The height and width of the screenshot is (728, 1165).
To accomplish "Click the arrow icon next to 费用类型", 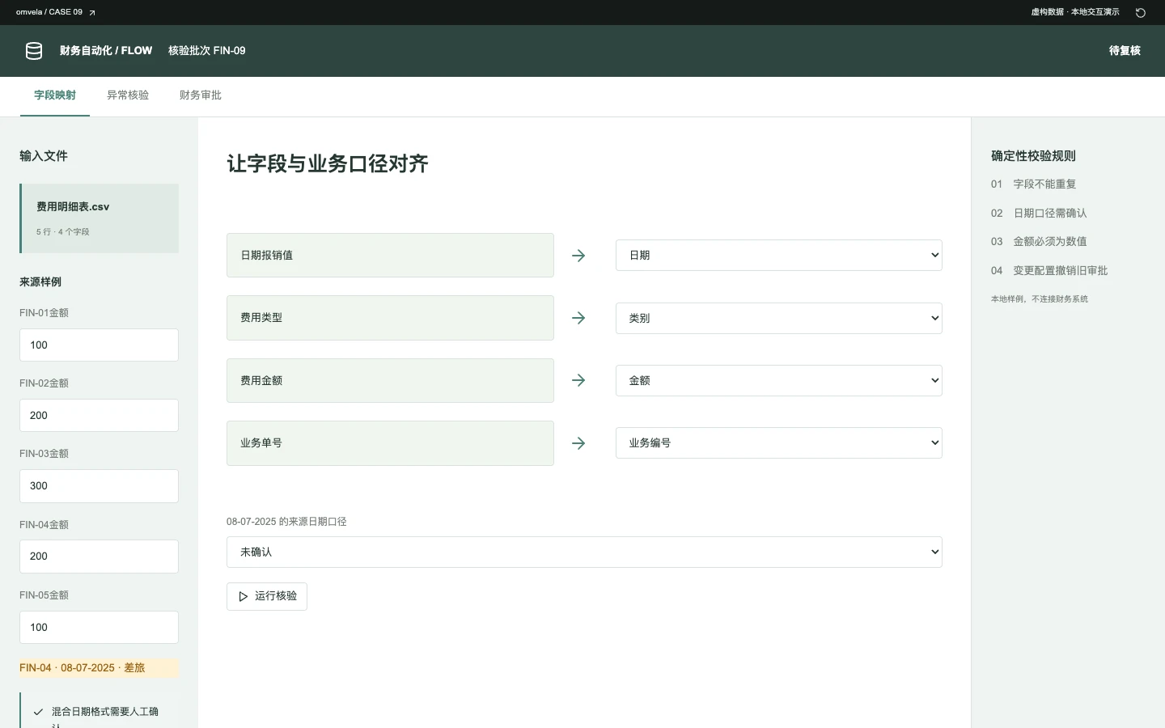I will 578,318.
